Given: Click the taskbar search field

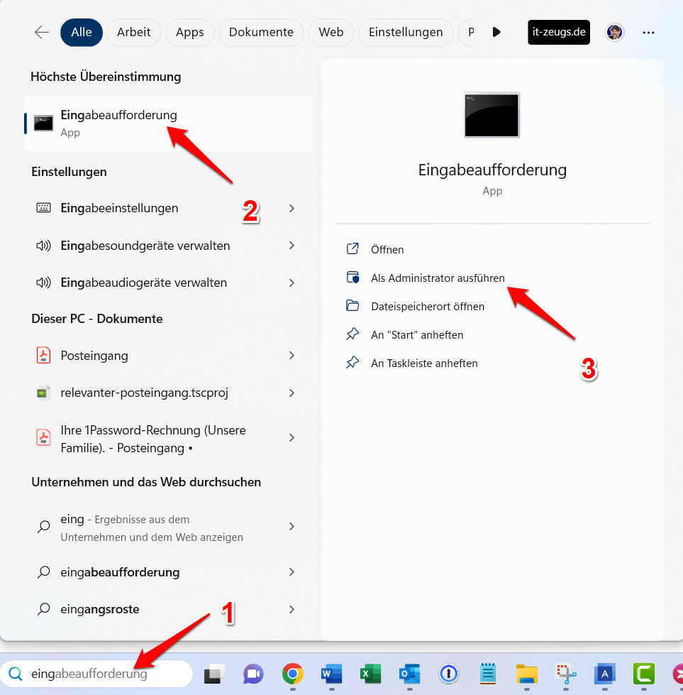Looking at the screenshot, I should [x=96, y=674].
